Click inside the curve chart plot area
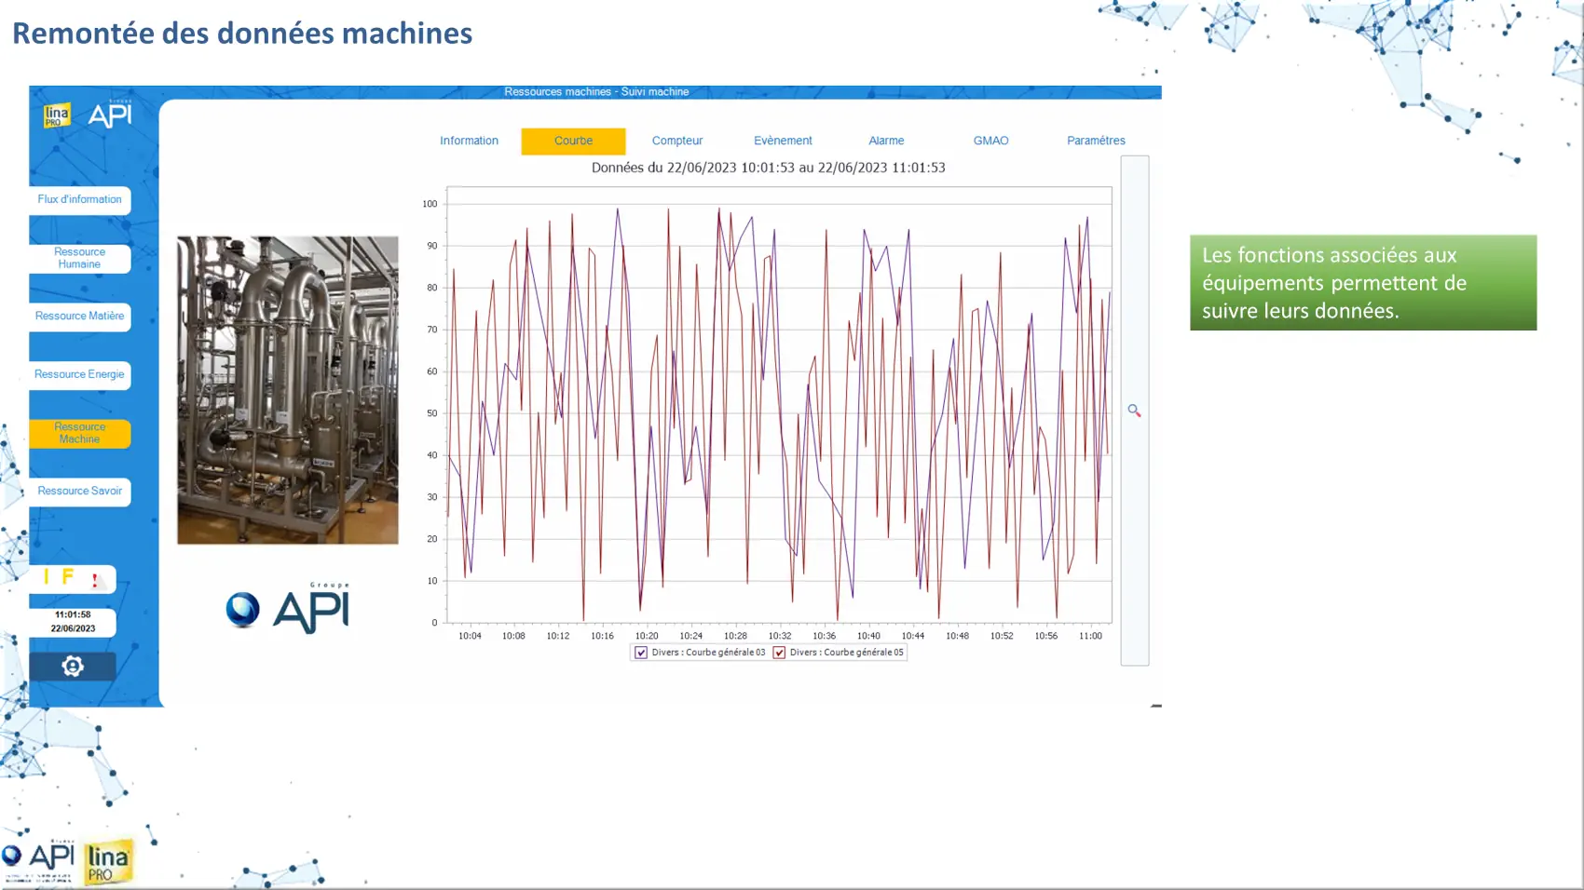This screenshot has width=1584, height=890. (x=779, y=405)
